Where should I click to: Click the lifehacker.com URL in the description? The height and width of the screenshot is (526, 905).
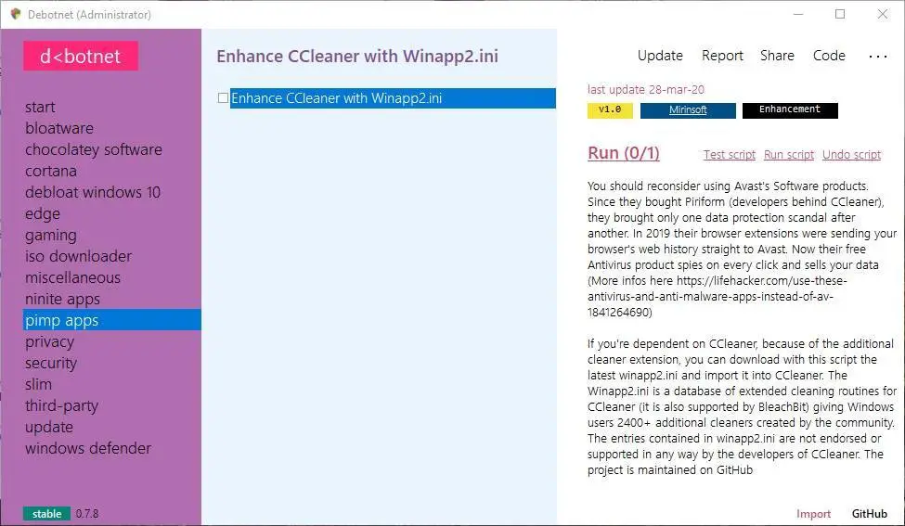click(718, 297)
